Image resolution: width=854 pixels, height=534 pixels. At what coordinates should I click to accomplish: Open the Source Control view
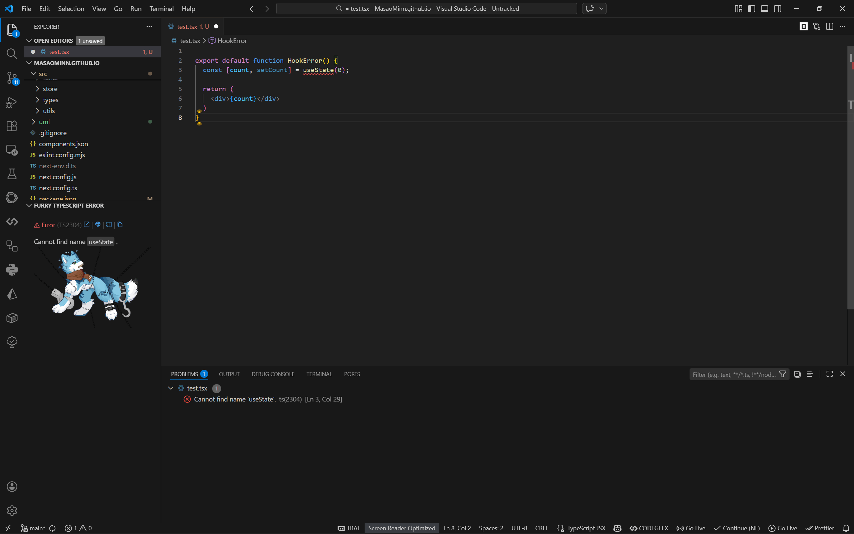coord(12,78)
